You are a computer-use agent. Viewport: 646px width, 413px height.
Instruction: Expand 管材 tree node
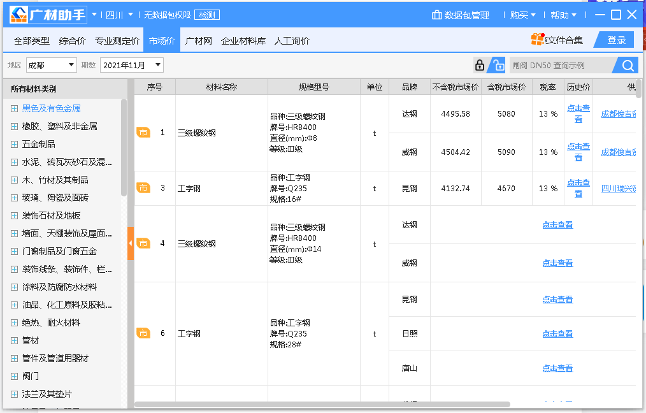pos(15,341)
